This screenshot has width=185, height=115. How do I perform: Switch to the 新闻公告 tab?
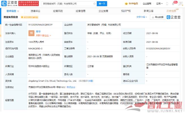(x=149, y=11)
